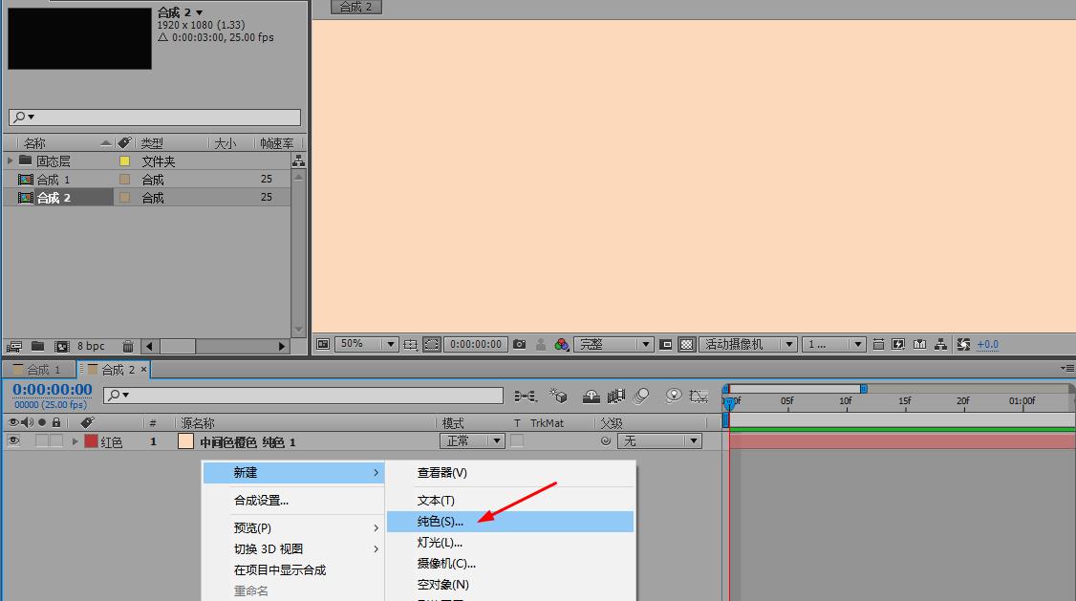The width and height of the screenshot is (1076, 601).
Task: Click the show channel RGB icon
Action: [562, 344]
